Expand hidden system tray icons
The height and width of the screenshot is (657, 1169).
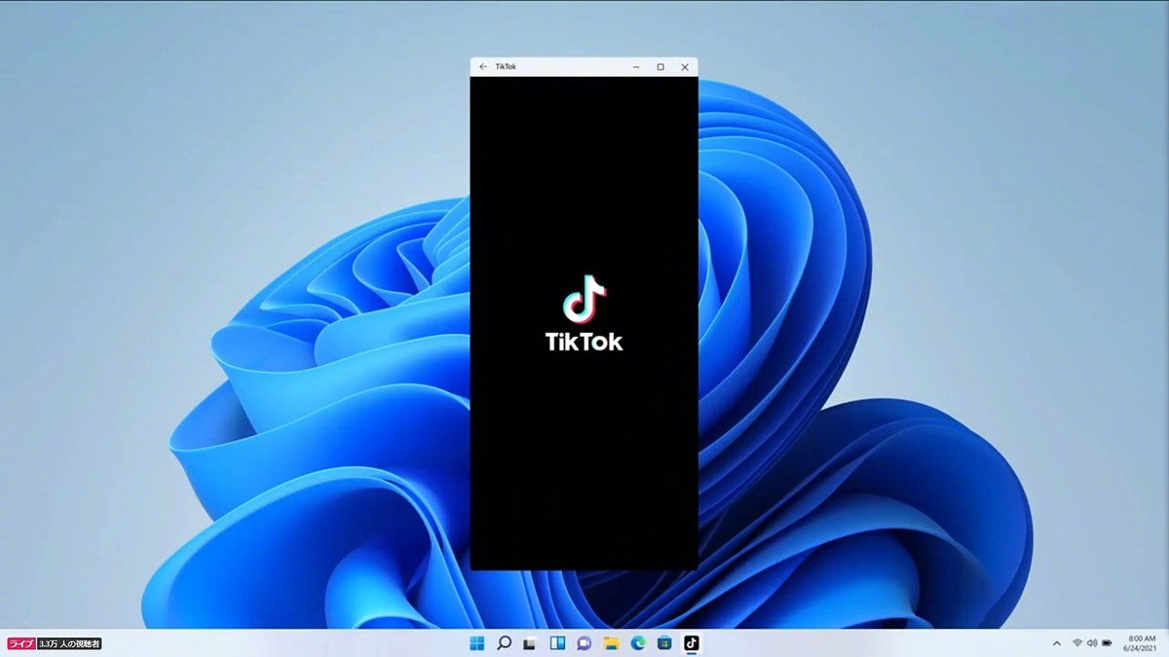pos(1058,643)
